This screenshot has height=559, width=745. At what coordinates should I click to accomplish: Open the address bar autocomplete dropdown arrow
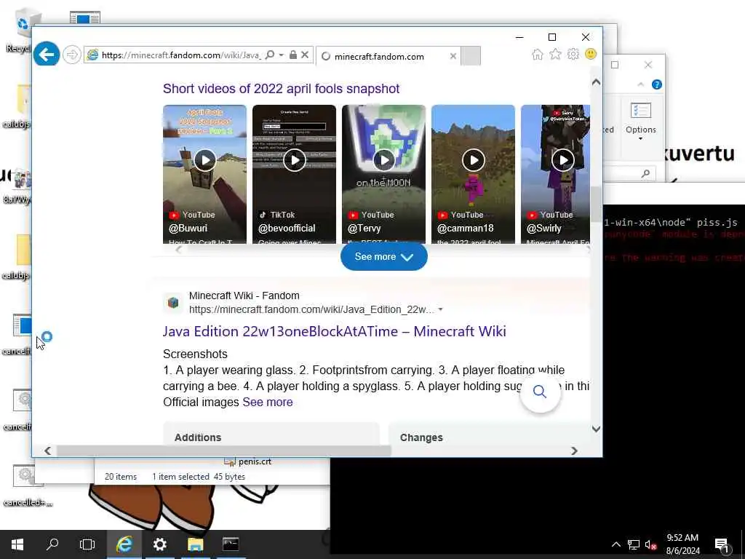tap(282, 55)
